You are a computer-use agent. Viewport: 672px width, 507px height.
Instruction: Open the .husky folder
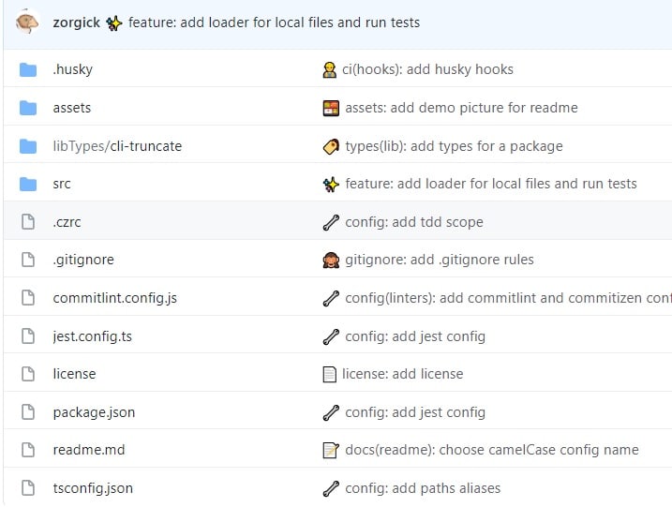point(72,69)
